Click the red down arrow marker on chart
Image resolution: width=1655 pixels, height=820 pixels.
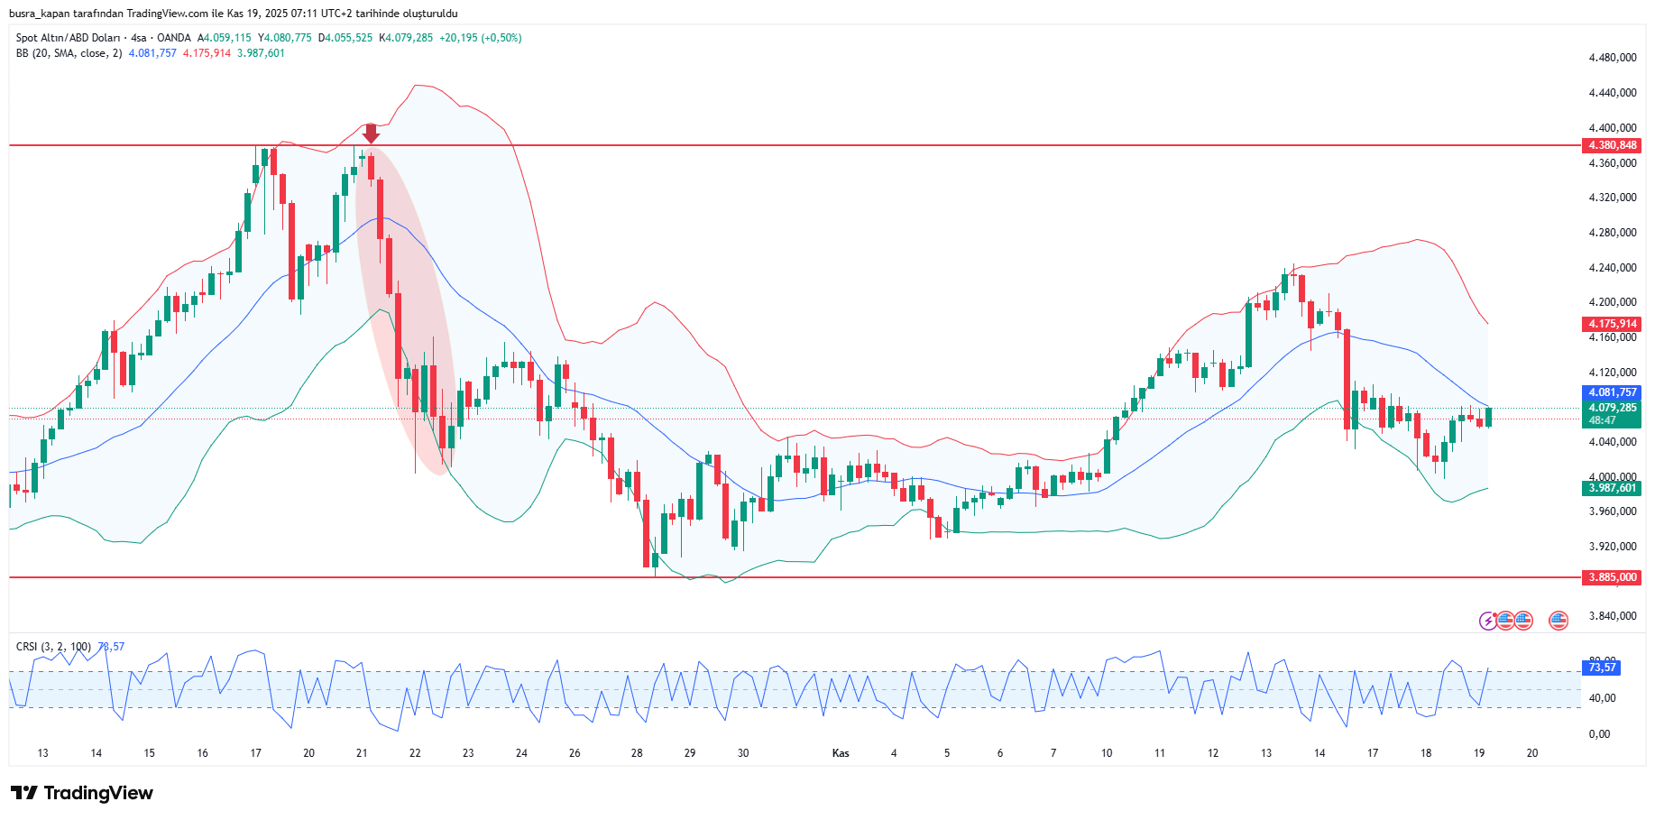point(371,134)
